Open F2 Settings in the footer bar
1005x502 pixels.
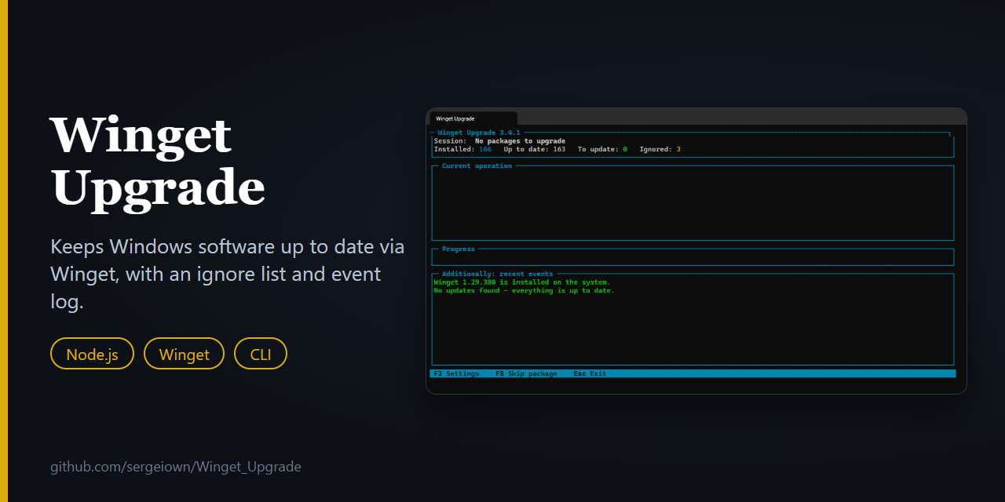point(456,374)
